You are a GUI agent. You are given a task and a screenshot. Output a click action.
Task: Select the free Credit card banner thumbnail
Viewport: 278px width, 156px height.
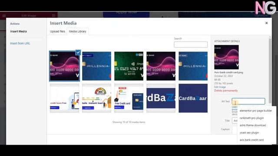pyautogui.click(x=129, y=98)
